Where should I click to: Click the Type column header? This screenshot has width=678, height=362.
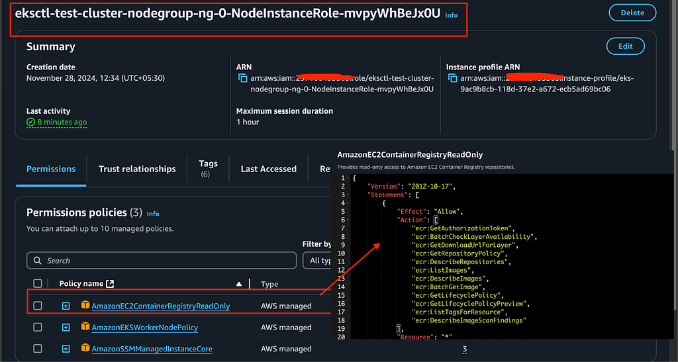click(269, 284)
